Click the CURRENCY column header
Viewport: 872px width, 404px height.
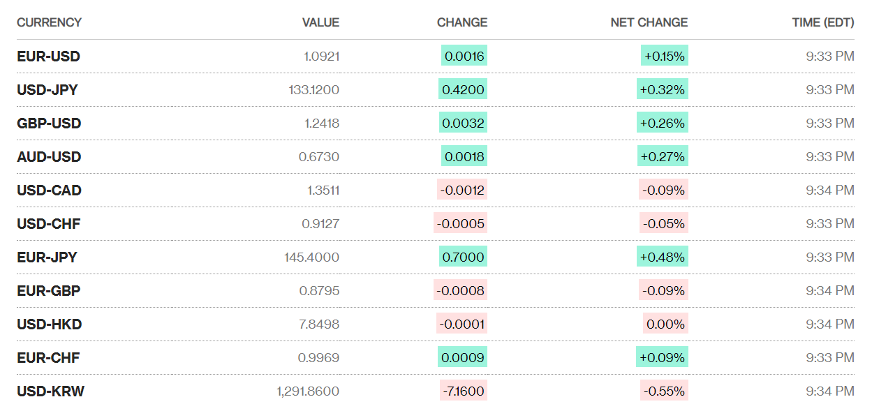[49, 22]
